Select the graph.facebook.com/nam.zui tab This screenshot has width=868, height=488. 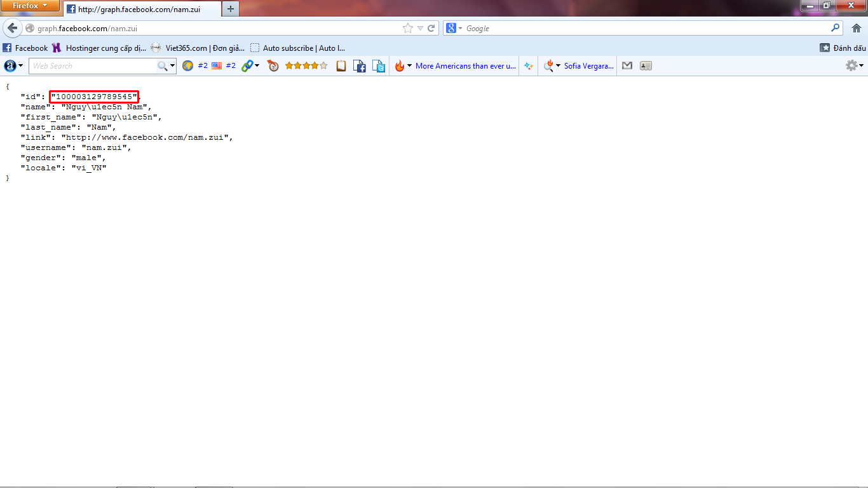point(142,9)
